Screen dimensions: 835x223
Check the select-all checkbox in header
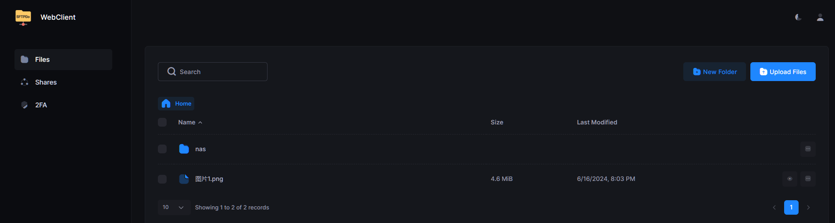click(x=162, y=122)
